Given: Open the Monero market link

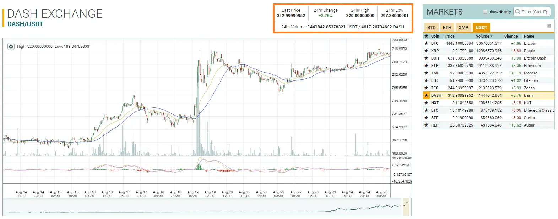Looking at the screenshot, I should point(531,73).
